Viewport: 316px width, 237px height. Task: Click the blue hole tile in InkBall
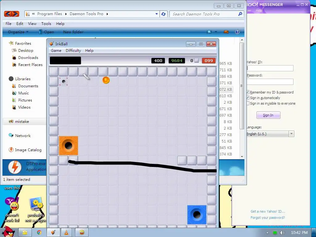coord(197,215)
